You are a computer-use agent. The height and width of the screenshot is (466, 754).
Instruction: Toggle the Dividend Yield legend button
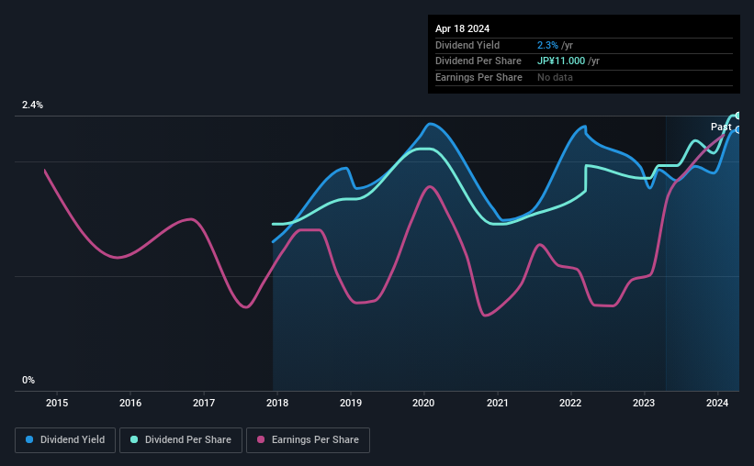65,440
